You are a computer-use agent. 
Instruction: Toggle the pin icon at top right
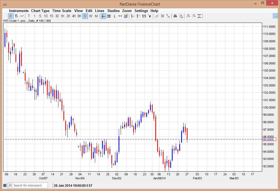[275, 16]
